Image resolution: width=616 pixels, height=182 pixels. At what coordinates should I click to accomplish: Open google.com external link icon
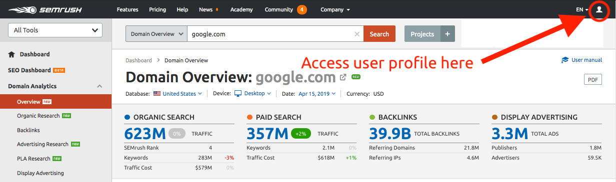tap(343, 77)
